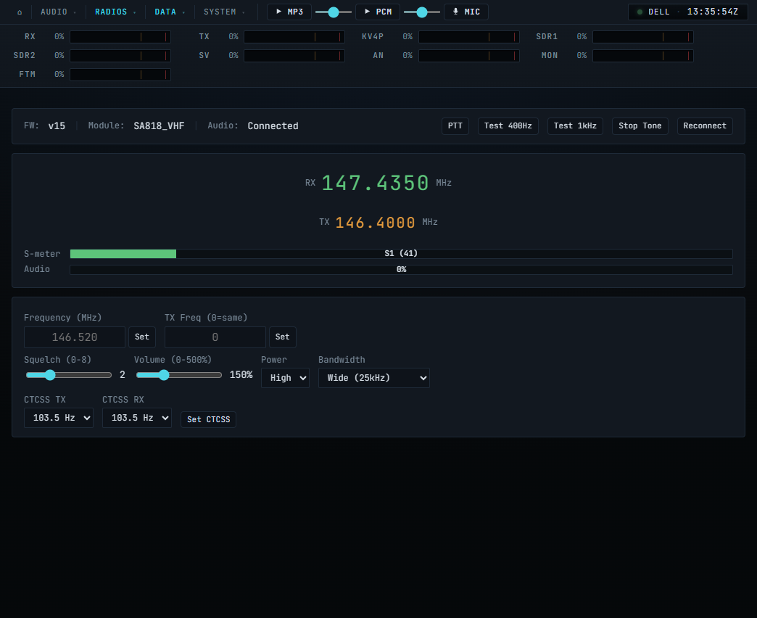
Task: Click Set next to Frequency field
Action: (x=142, y=337)
